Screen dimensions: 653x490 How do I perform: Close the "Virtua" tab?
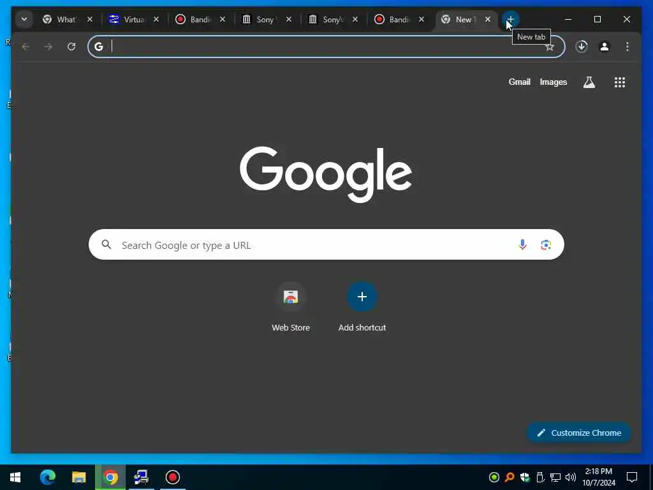pos(156,19)
